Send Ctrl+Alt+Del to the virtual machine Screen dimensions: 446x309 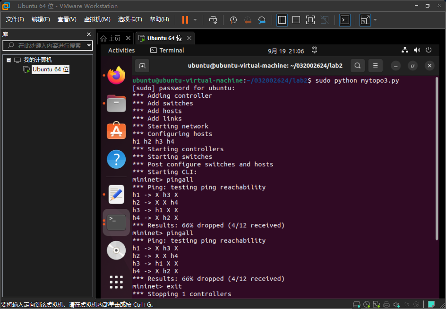tap(213, 20)
